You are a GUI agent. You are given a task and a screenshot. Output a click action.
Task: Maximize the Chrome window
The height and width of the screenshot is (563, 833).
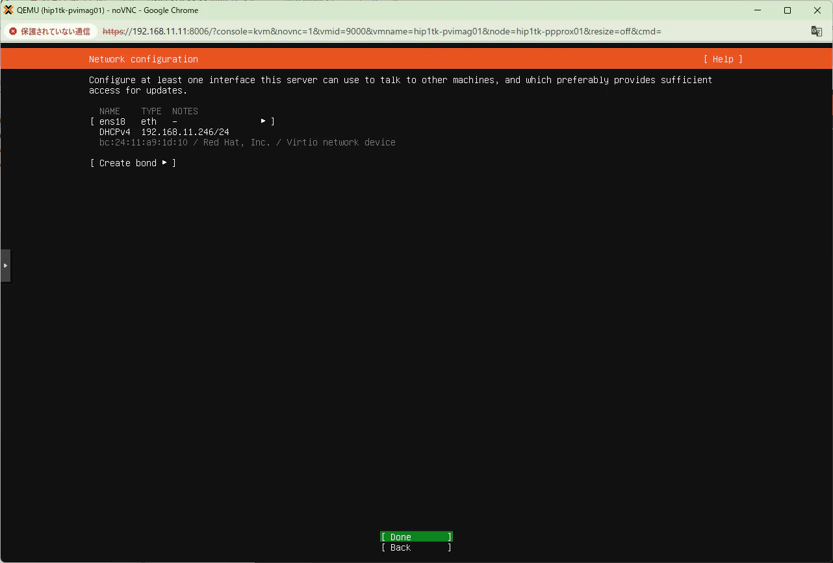[x=788, y=10]
